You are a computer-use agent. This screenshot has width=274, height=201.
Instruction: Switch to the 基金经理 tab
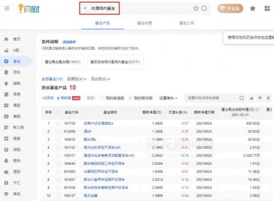(145, 23)
